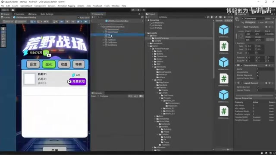Select the Hand view tool in Scene
The image size is (276, 155).
point(3,29)
